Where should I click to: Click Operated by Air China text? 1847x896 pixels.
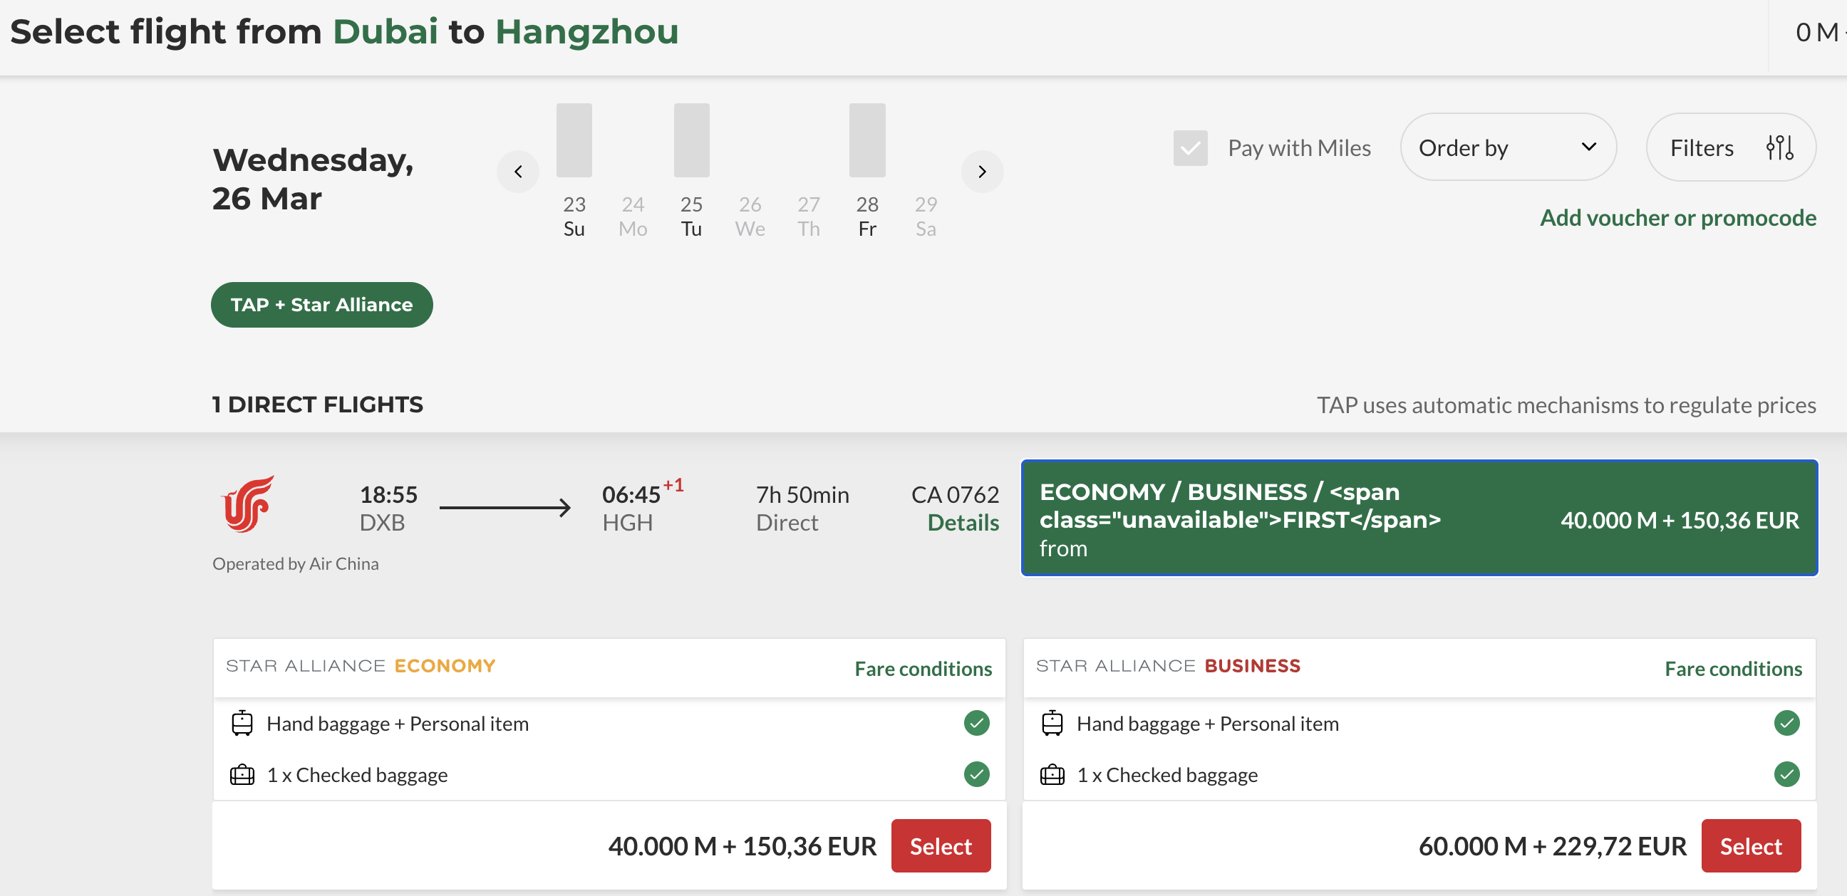pyautogui.click(x=296, y=563)
